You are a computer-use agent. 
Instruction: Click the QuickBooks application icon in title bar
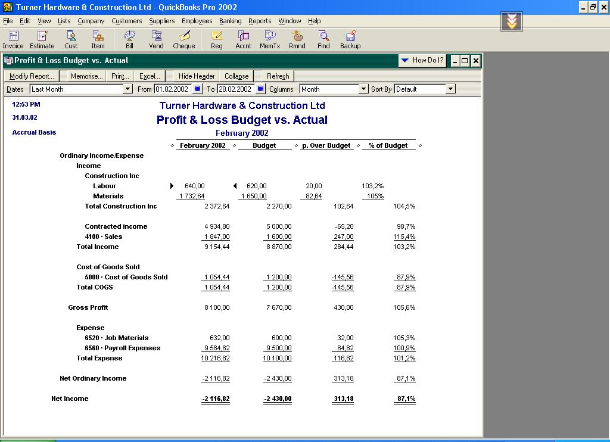point(7,7)
